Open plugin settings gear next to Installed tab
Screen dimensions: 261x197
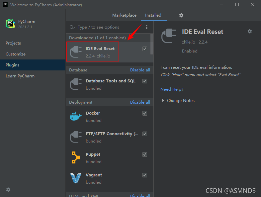pyautogui.click(x=181, y=15)
